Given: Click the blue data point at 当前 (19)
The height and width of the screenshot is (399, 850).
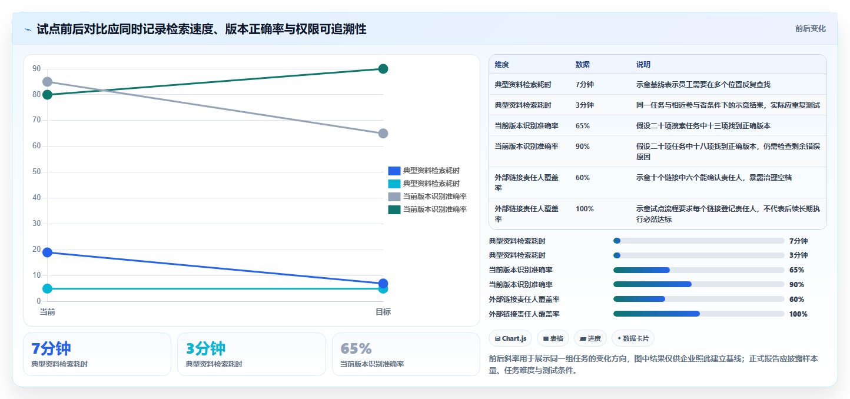Looking at the screenshot, I should 47,252.
